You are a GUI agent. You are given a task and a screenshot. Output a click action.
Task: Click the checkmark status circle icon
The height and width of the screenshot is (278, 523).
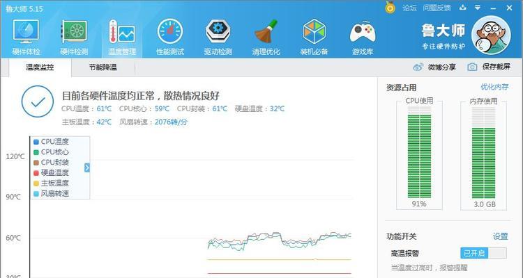pyautogui.click(x=38, y=101)
